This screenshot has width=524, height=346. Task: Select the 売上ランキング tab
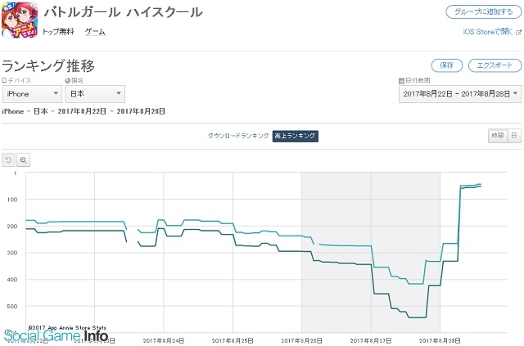click(295, 136)
